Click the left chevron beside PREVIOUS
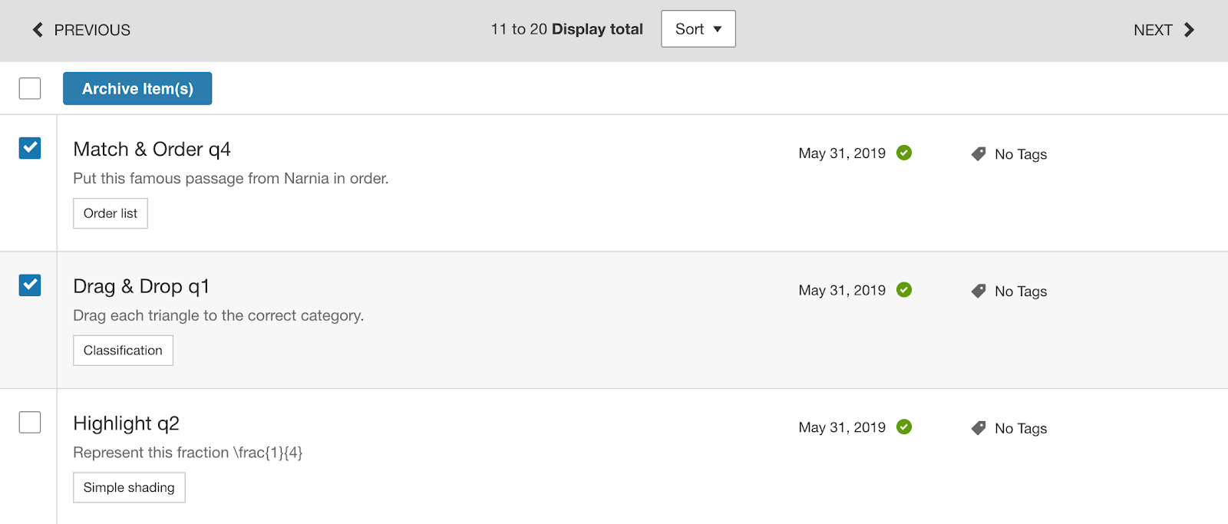 click(38, 30)
